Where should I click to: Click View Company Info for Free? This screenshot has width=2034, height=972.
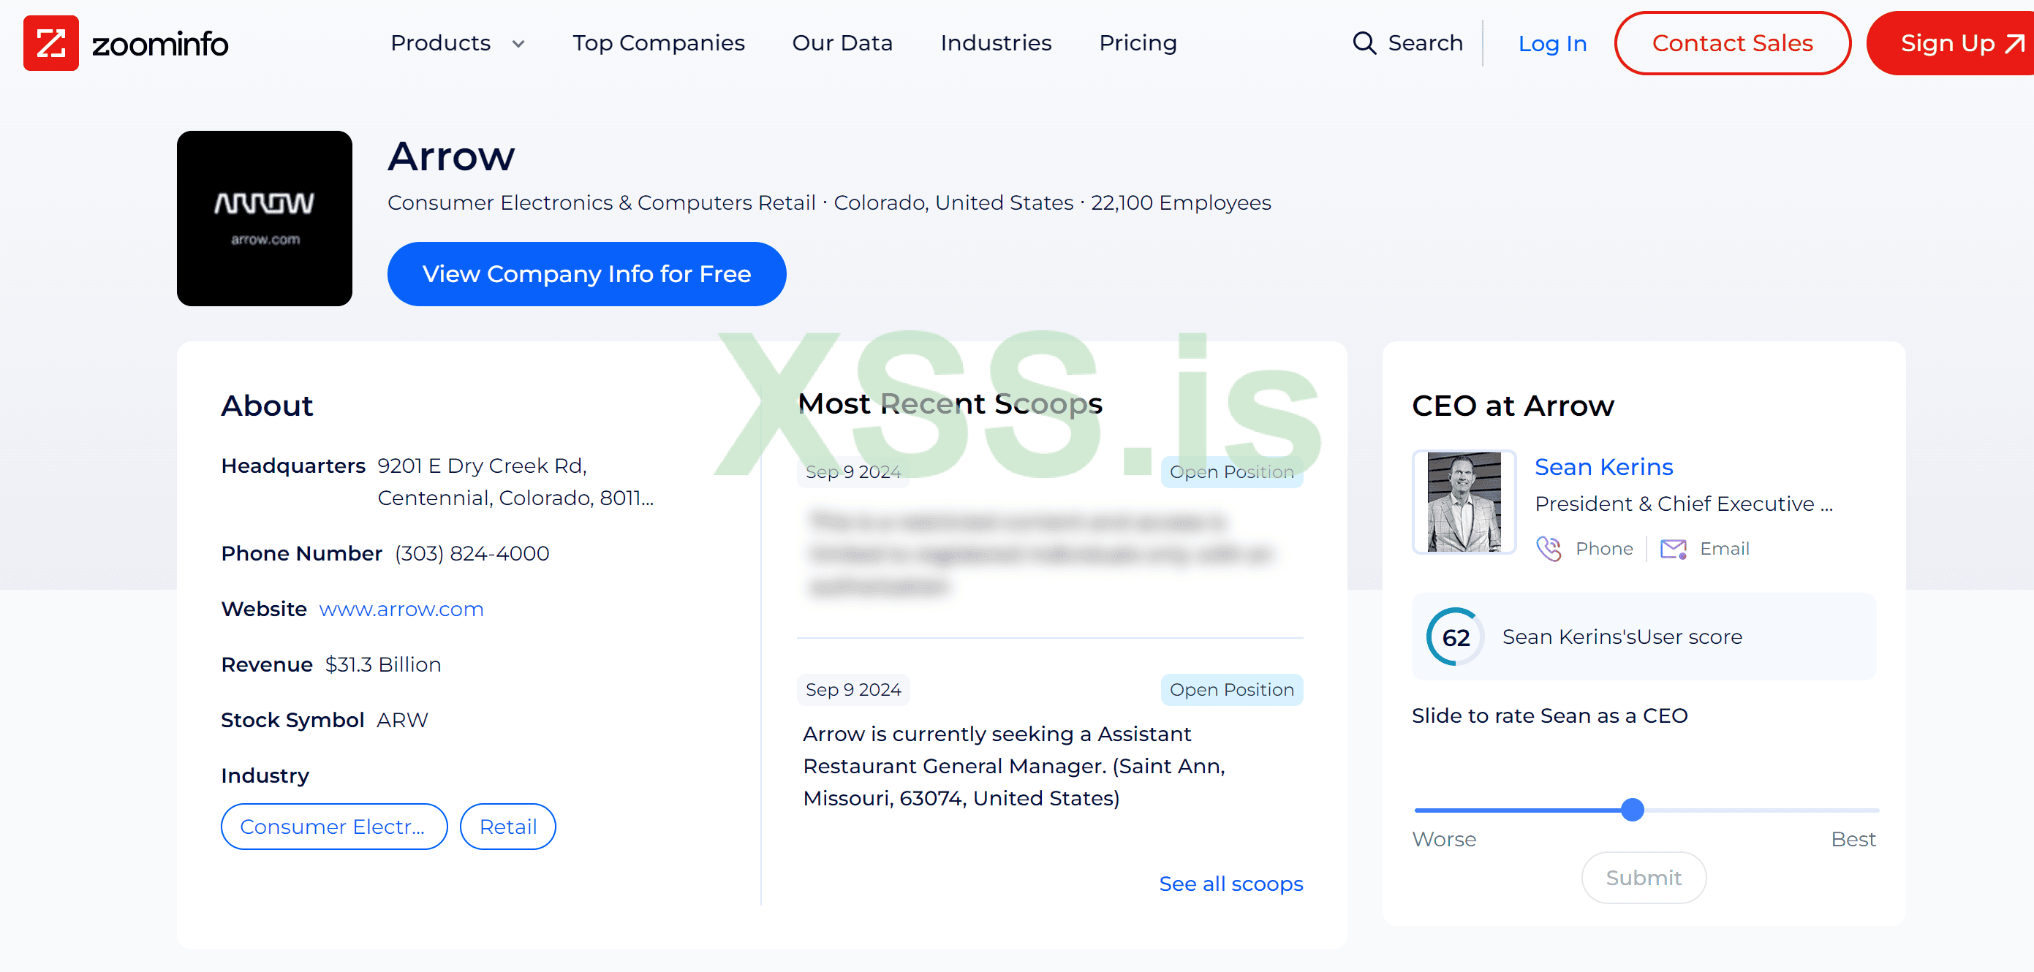(586, 274)
